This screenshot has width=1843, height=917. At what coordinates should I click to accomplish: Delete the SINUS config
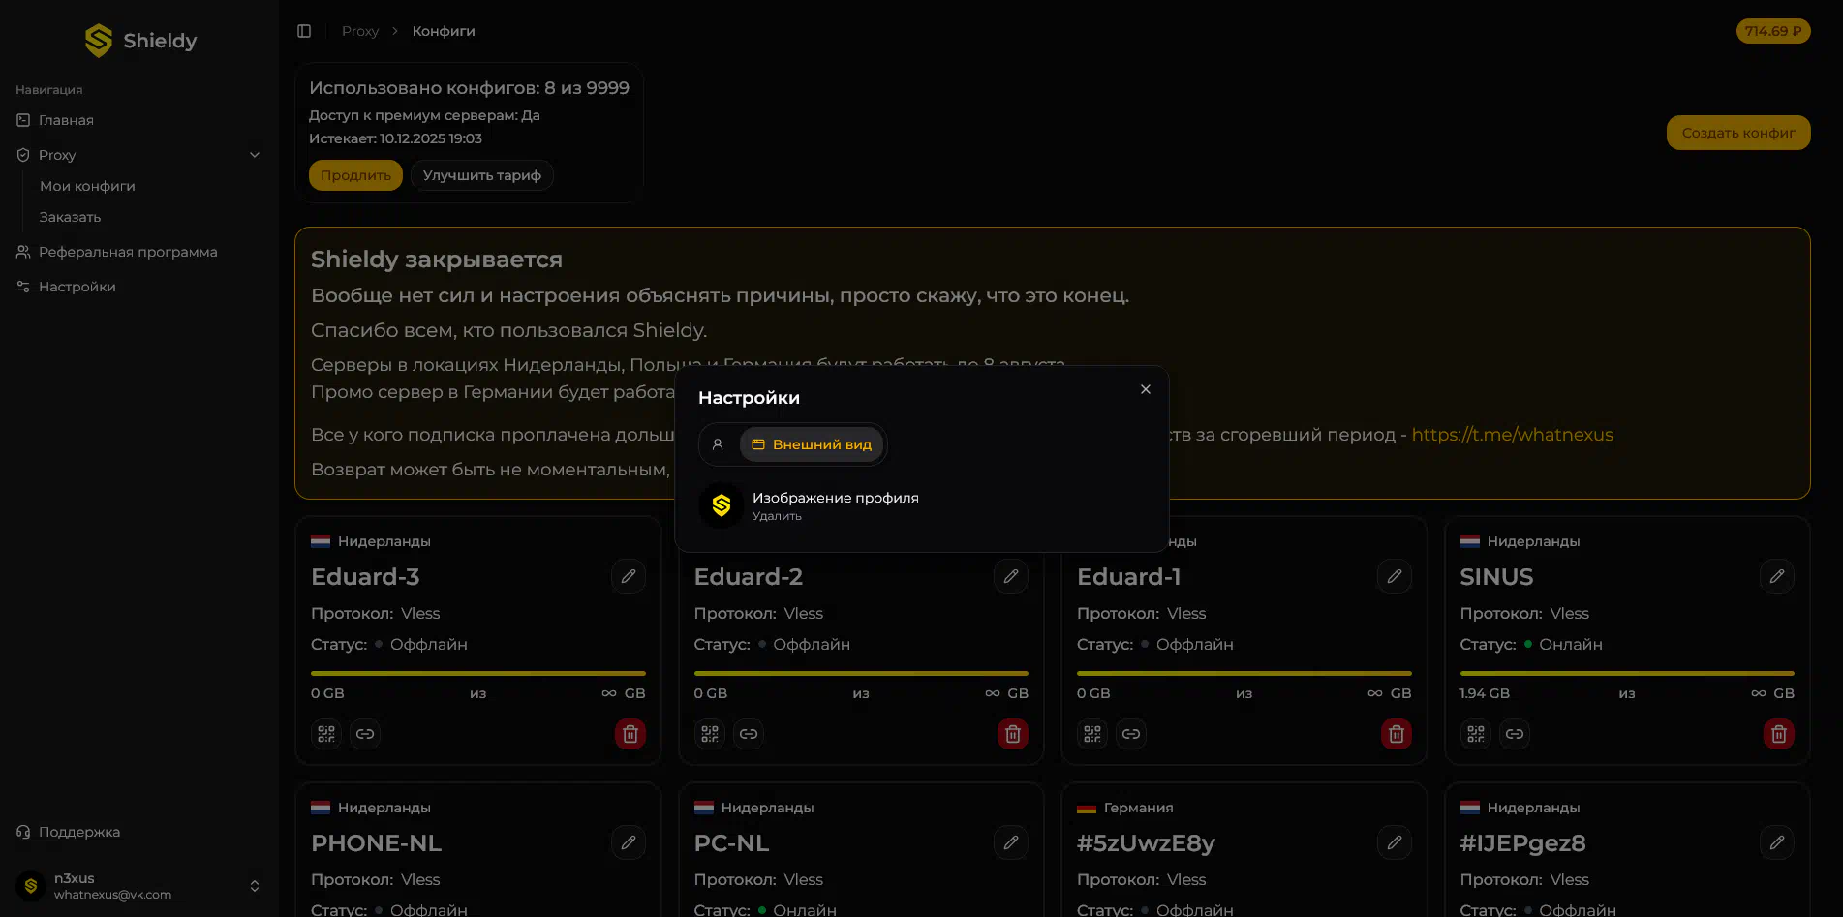1779,734
